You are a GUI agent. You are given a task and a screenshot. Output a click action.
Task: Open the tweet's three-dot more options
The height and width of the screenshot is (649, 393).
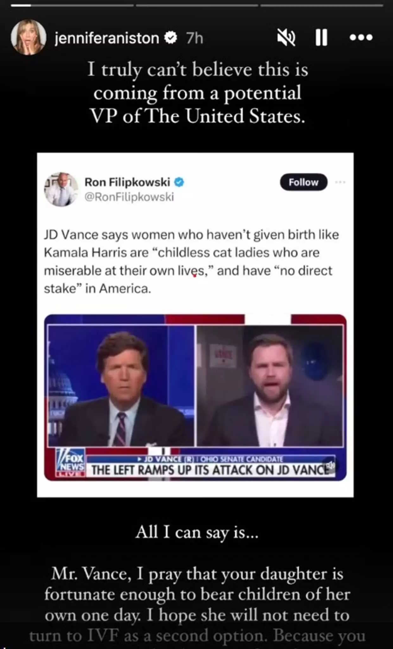pos(340,182)
